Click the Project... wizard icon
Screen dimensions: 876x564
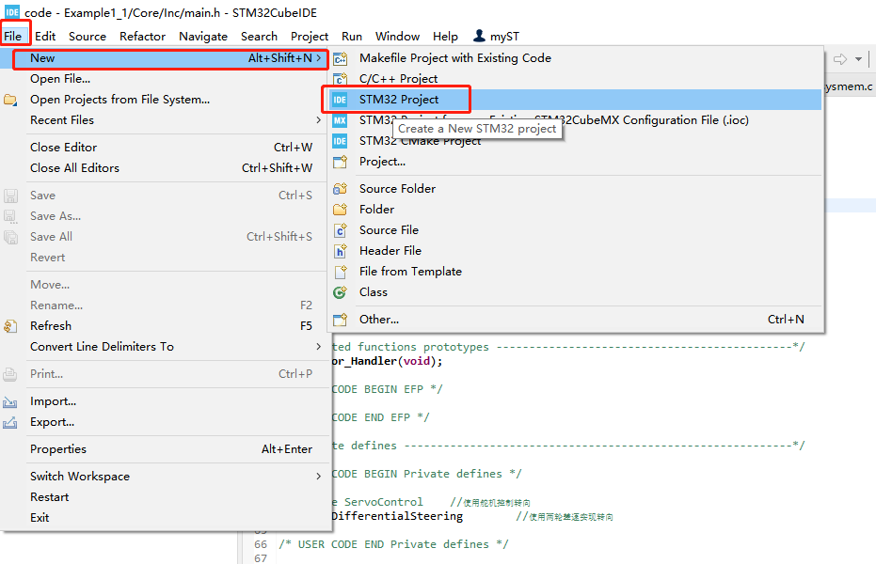pos(341,162)
